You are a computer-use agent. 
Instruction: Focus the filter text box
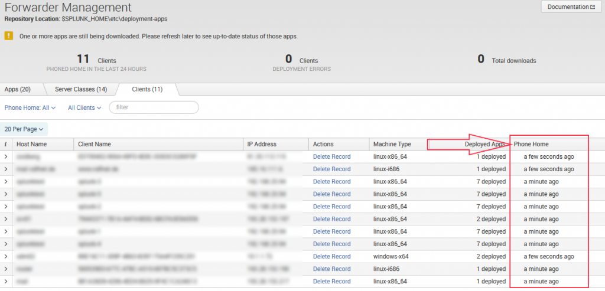154,107
